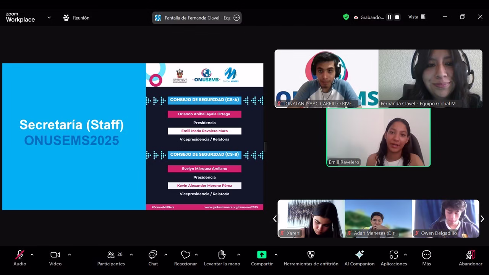Open Zoom Workplace dropdown chevron
The image size is (489, 275).
49,18
